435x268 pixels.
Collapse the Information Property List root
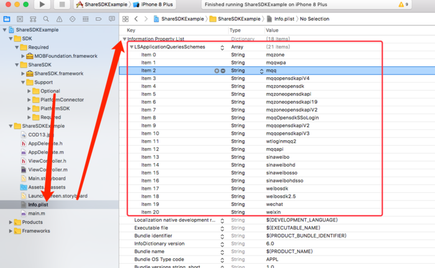coord(124,39)
